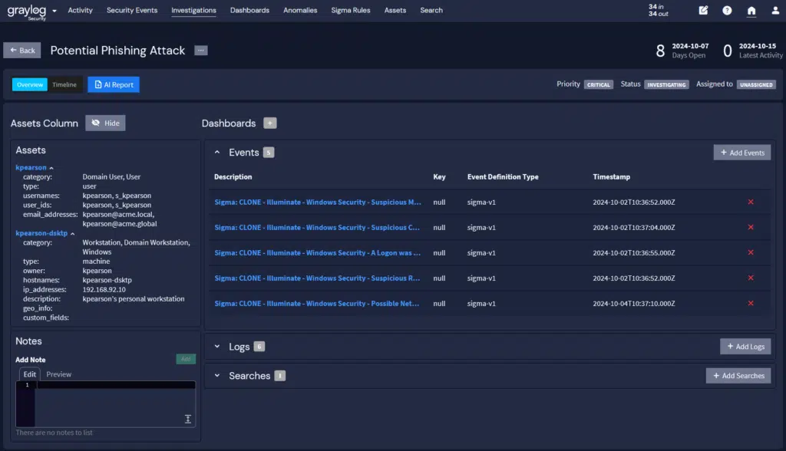Switch to the Timeline view toggle

click(x=64, y=85)
